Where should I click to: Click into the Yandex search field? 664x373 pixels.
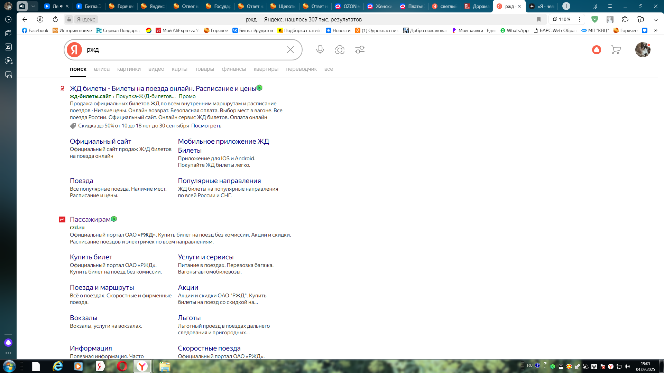pos(183,50)
